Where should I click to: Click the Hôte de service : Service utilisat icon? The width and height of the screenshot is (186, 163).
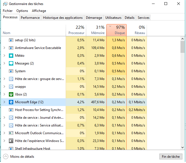click(11, 125)
